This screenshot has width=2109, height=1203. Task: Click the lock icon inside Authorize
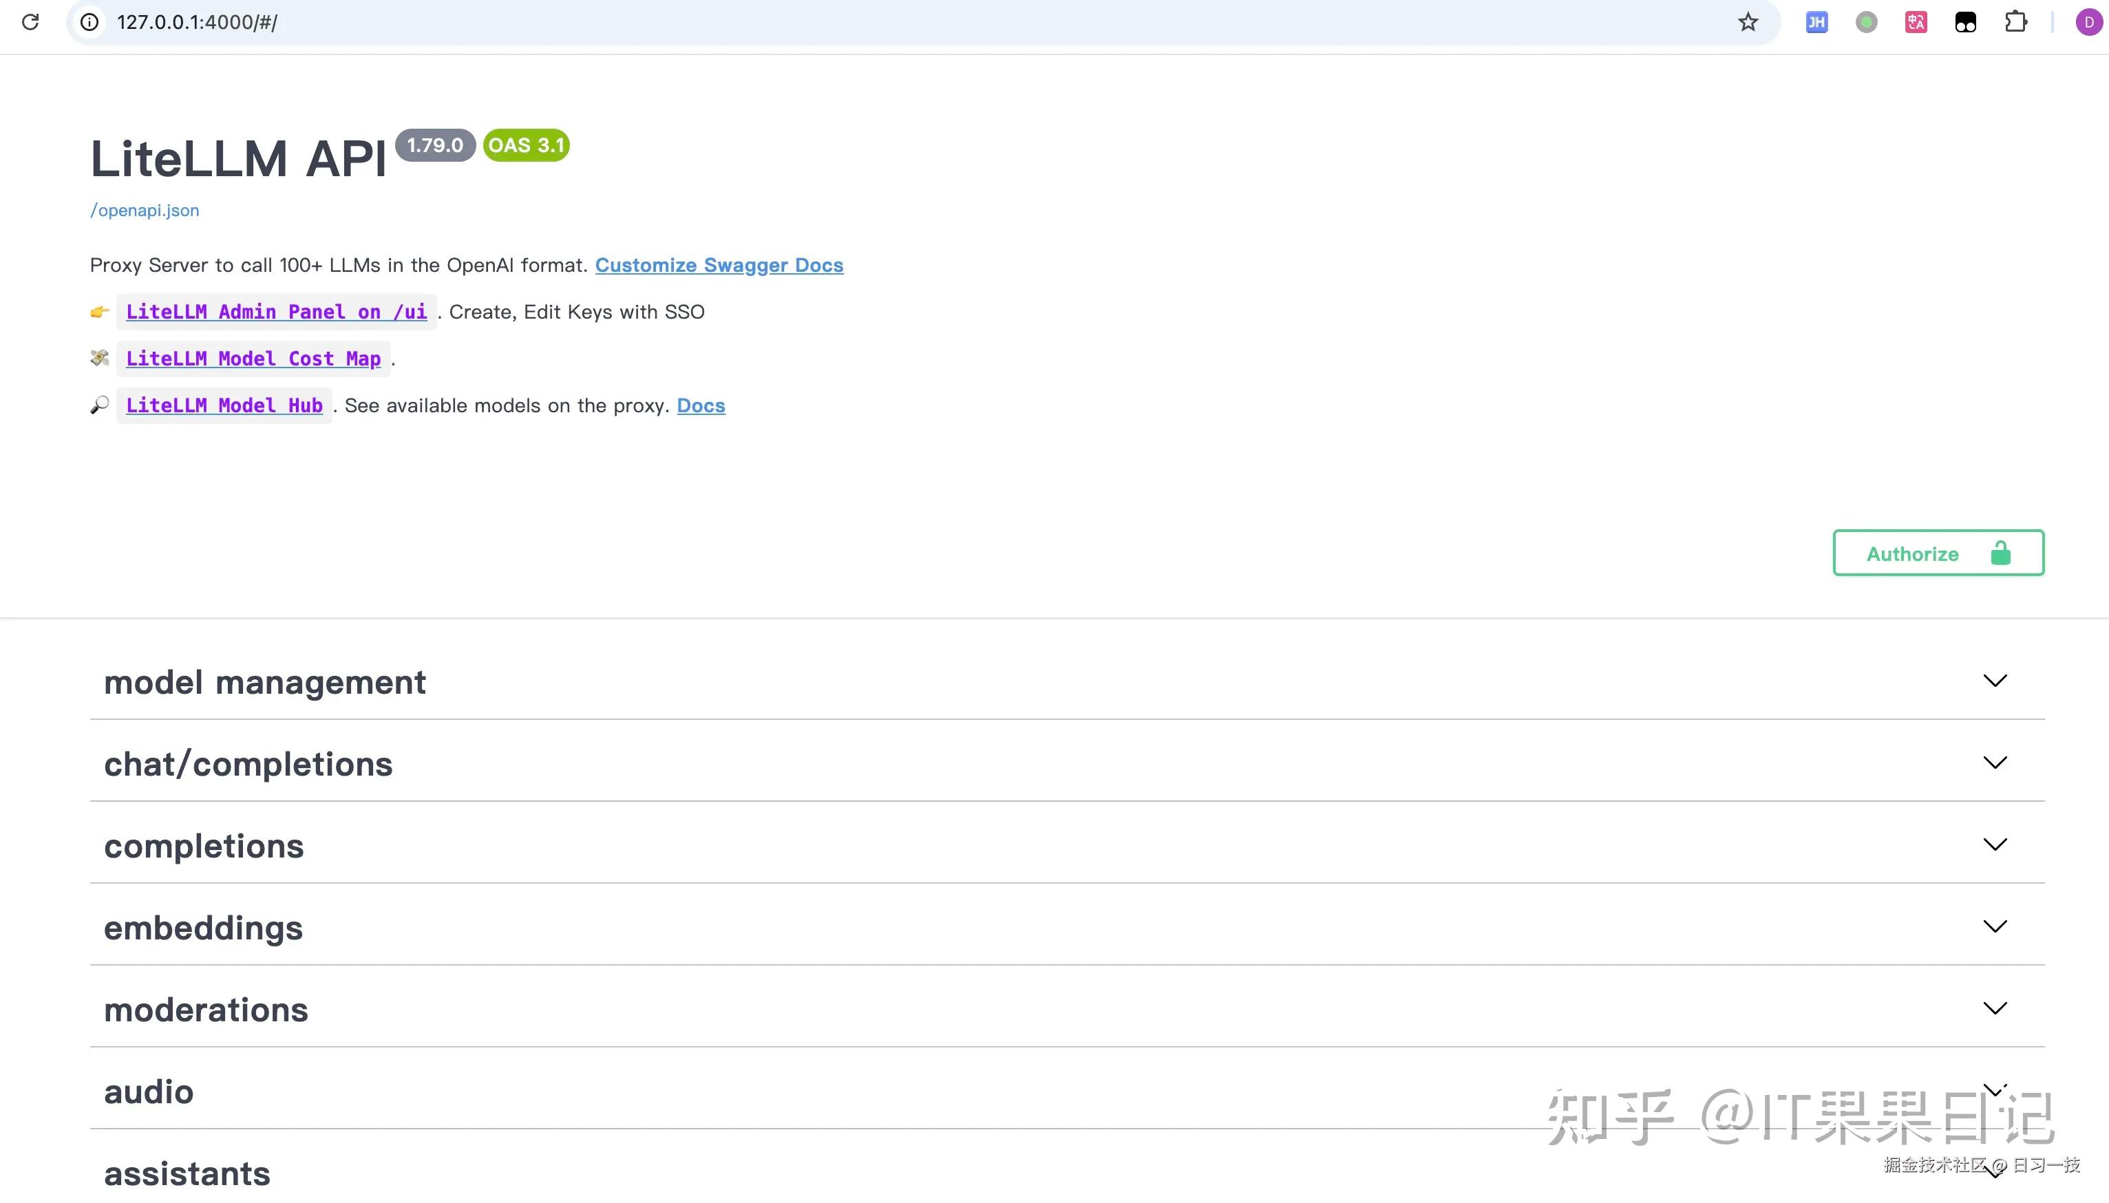[2000, 553]
